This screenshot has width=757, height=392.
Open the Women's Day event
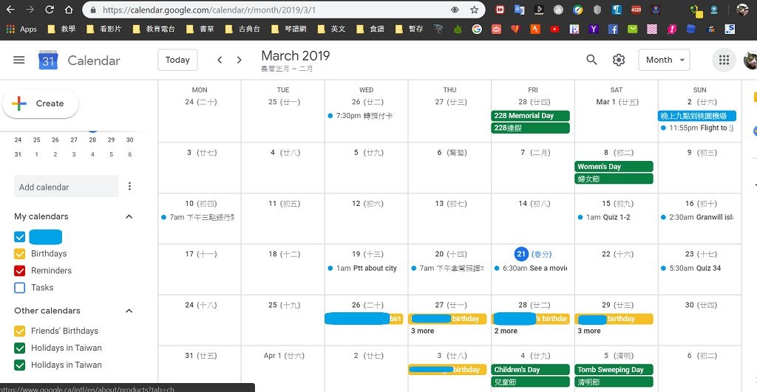[614, 166]
